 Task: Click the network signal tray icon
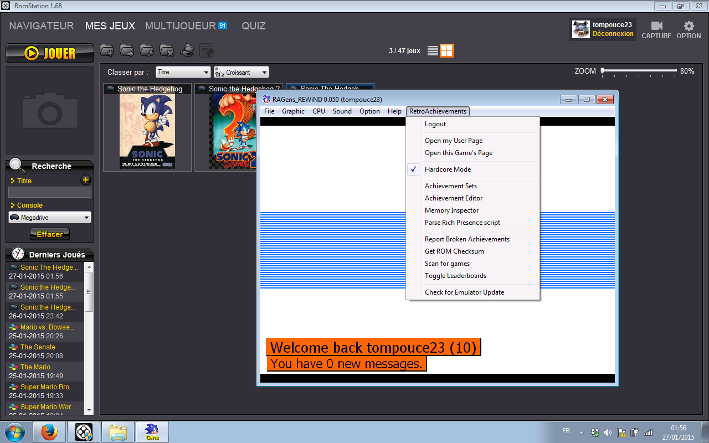(x=648, y=432)
